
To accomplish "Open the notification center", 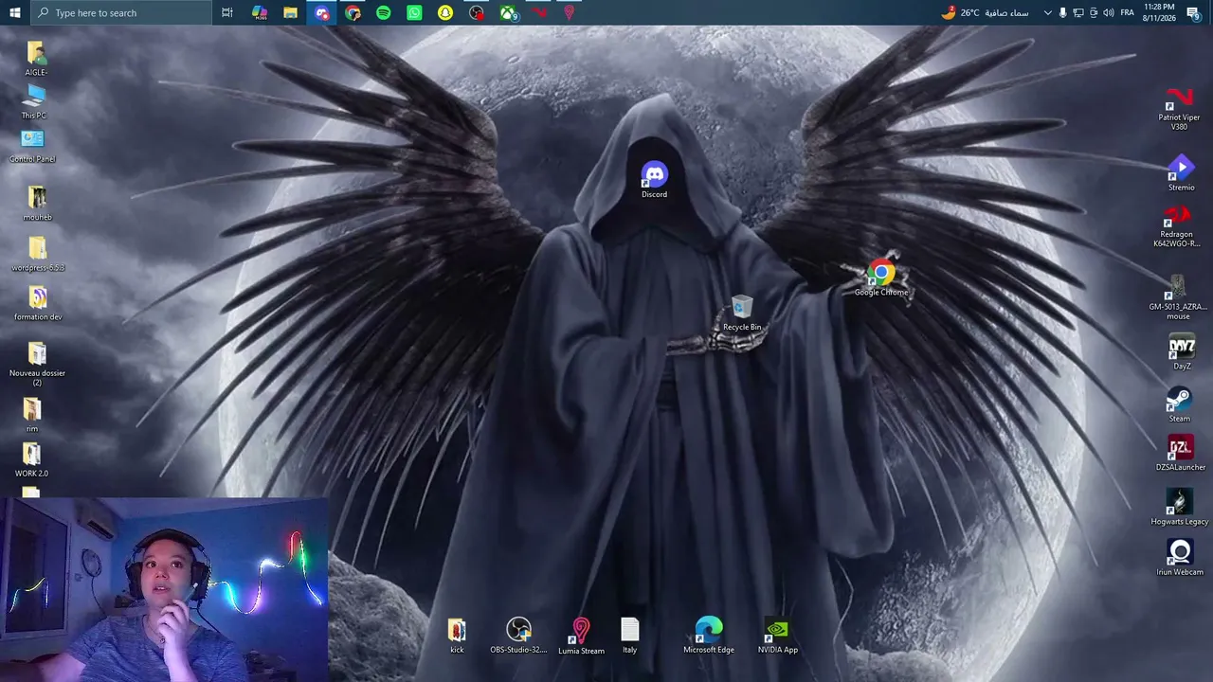I will coord(1194,12).
